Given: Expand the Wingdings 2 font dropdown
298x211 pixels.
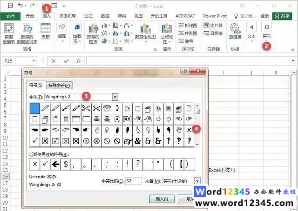Looking at the screenshot, I should point(115,97).
